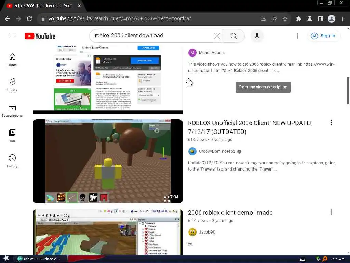Screen dimensions: 350x263
Task: Open options menu for 2006 roblox client demo
Action: pos(331,212)
